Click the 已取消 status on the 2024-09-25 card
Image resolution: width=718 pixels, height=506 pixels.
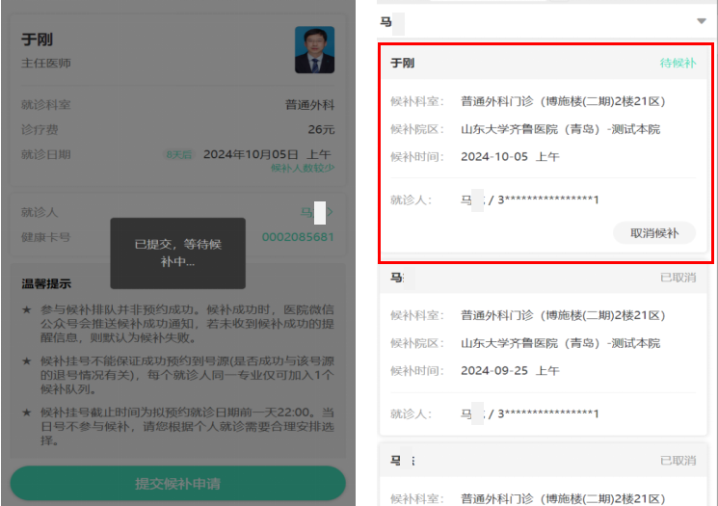[x=678, y=278]
